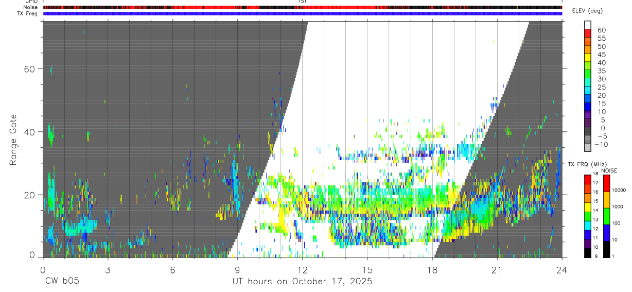Click the "50" label on ELEV colorbar
632x292 pixels.
point(602,46)
